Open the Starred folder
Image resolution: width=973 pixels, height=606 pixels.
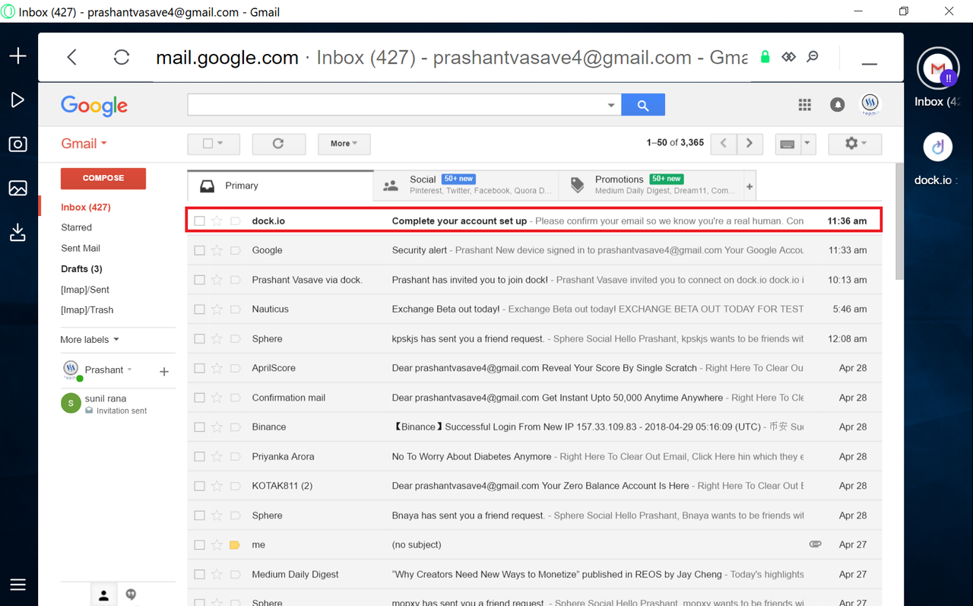tap(76, 227)
